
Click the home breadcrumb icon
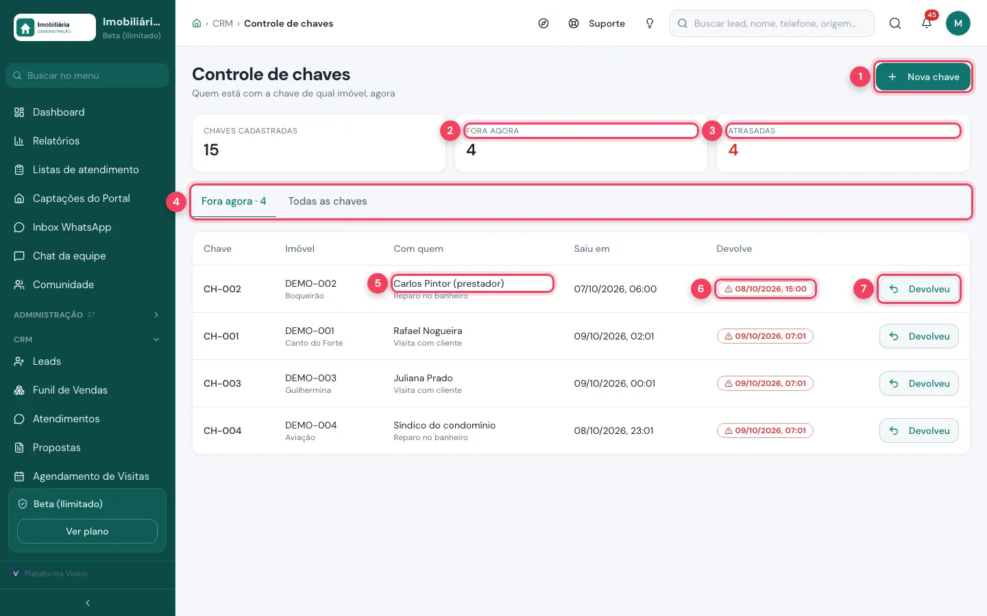point(197,23)
